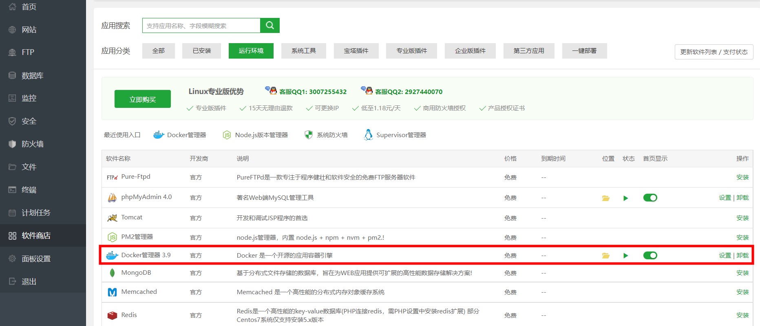Click the FTP sidebar icon
Viewport: 760px width, 326px height.
click(x=12, y=52)
